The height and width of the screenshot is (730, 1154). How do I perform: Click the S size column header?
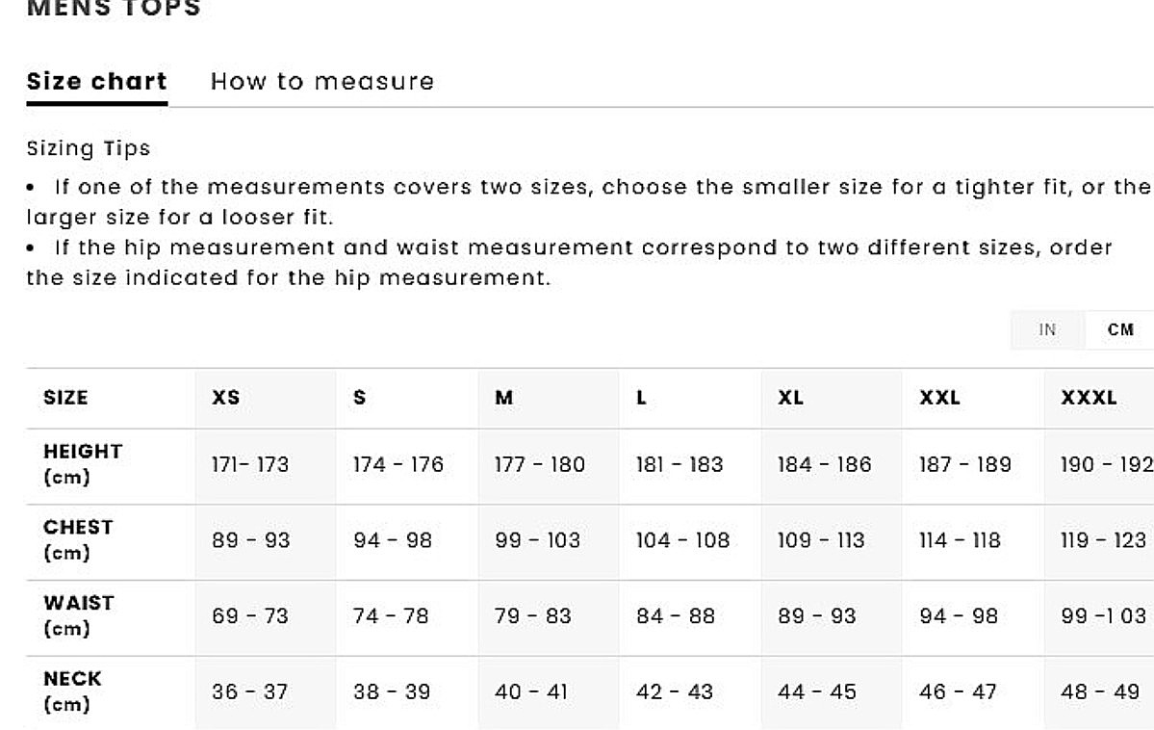360,398
